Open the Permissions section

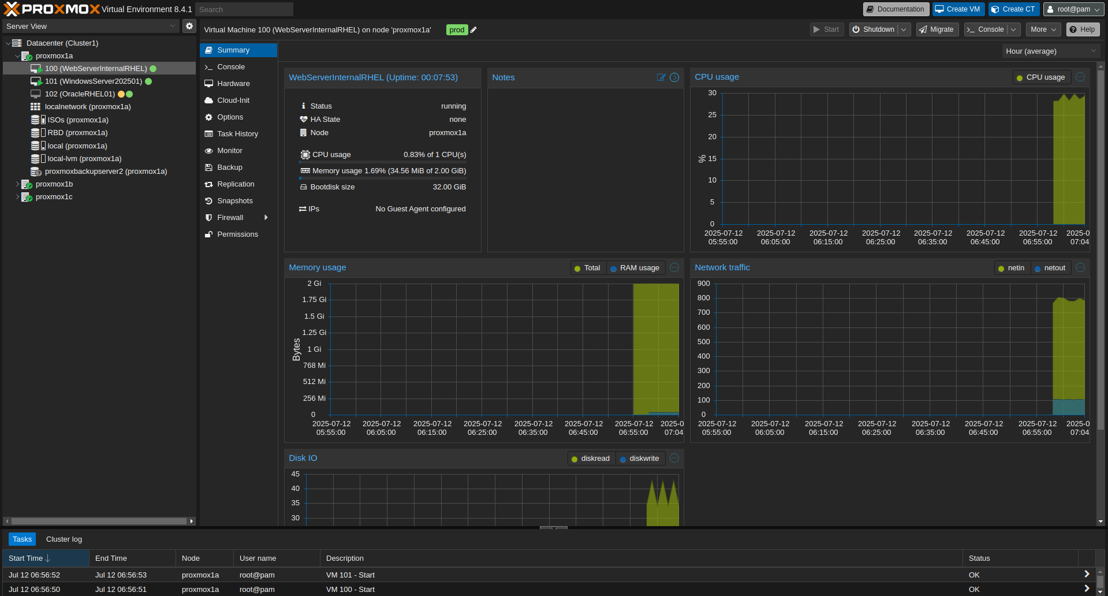click(x=238, y=234)
